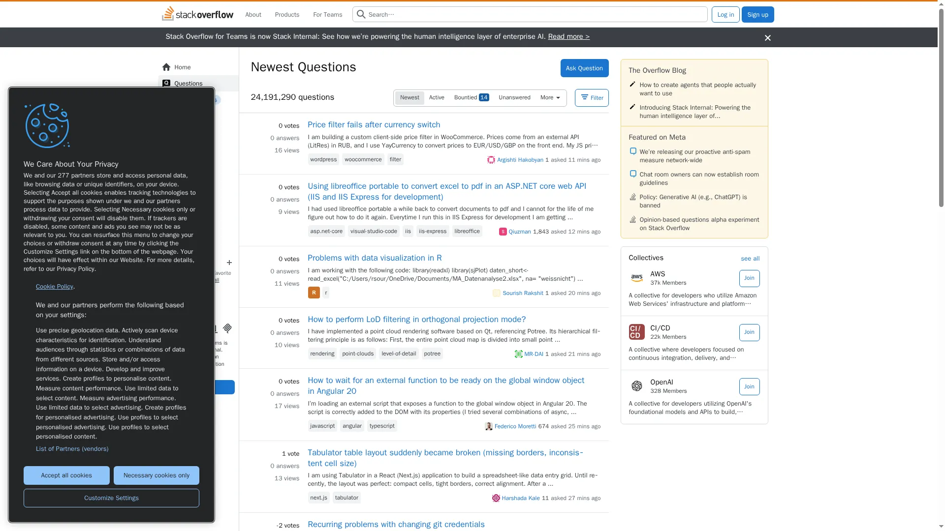
Task: Click the Stack Overflow logo
Action: 196,14
